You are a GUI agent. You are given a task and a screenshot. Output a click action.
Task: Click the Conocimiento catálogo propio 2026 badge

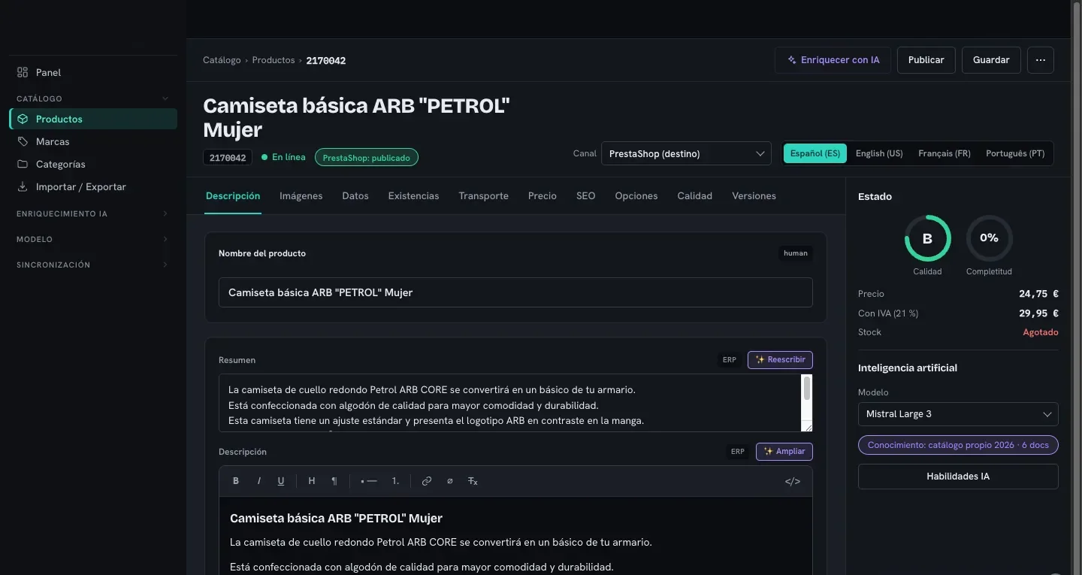(x=958, y=445)
